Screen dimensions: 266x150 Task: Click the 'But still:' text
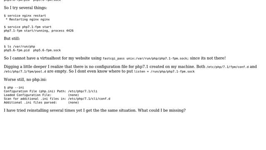point(12,39)
